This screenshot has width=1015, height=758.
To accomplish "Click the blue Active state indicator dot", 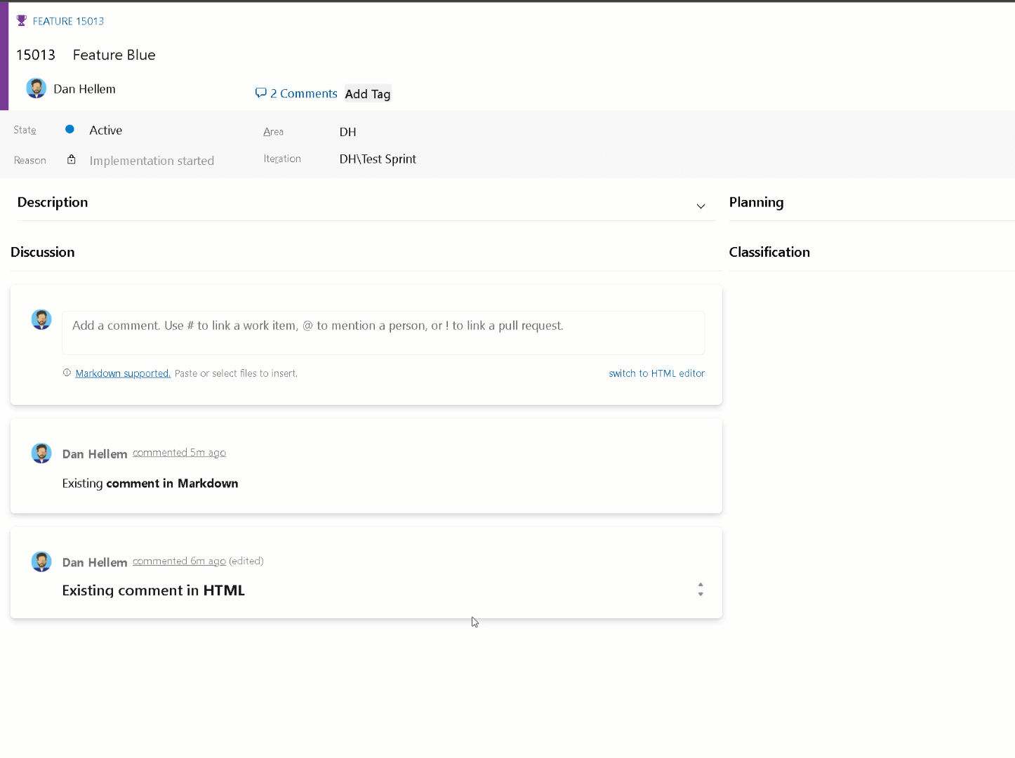I will tap(69, 129).
